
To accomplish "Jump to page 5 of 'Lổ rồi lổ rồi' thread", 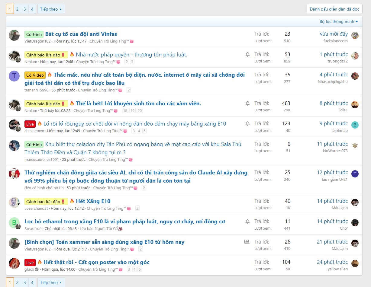I will (x=144, y=131).
